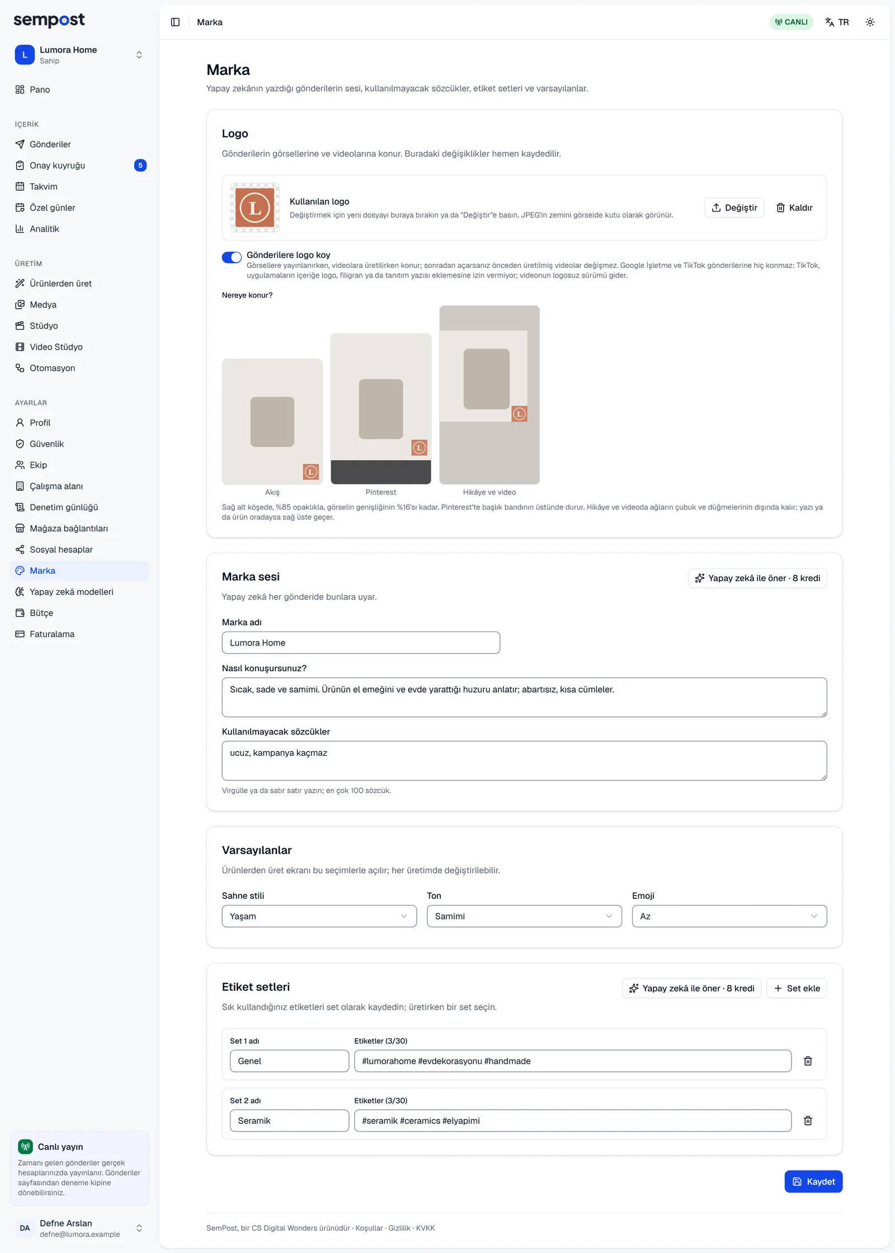Toggle Gönderilere logo koy switch
Image resolution: width=895 pixels, height=1253 pixels.
[x=232, y=257]
